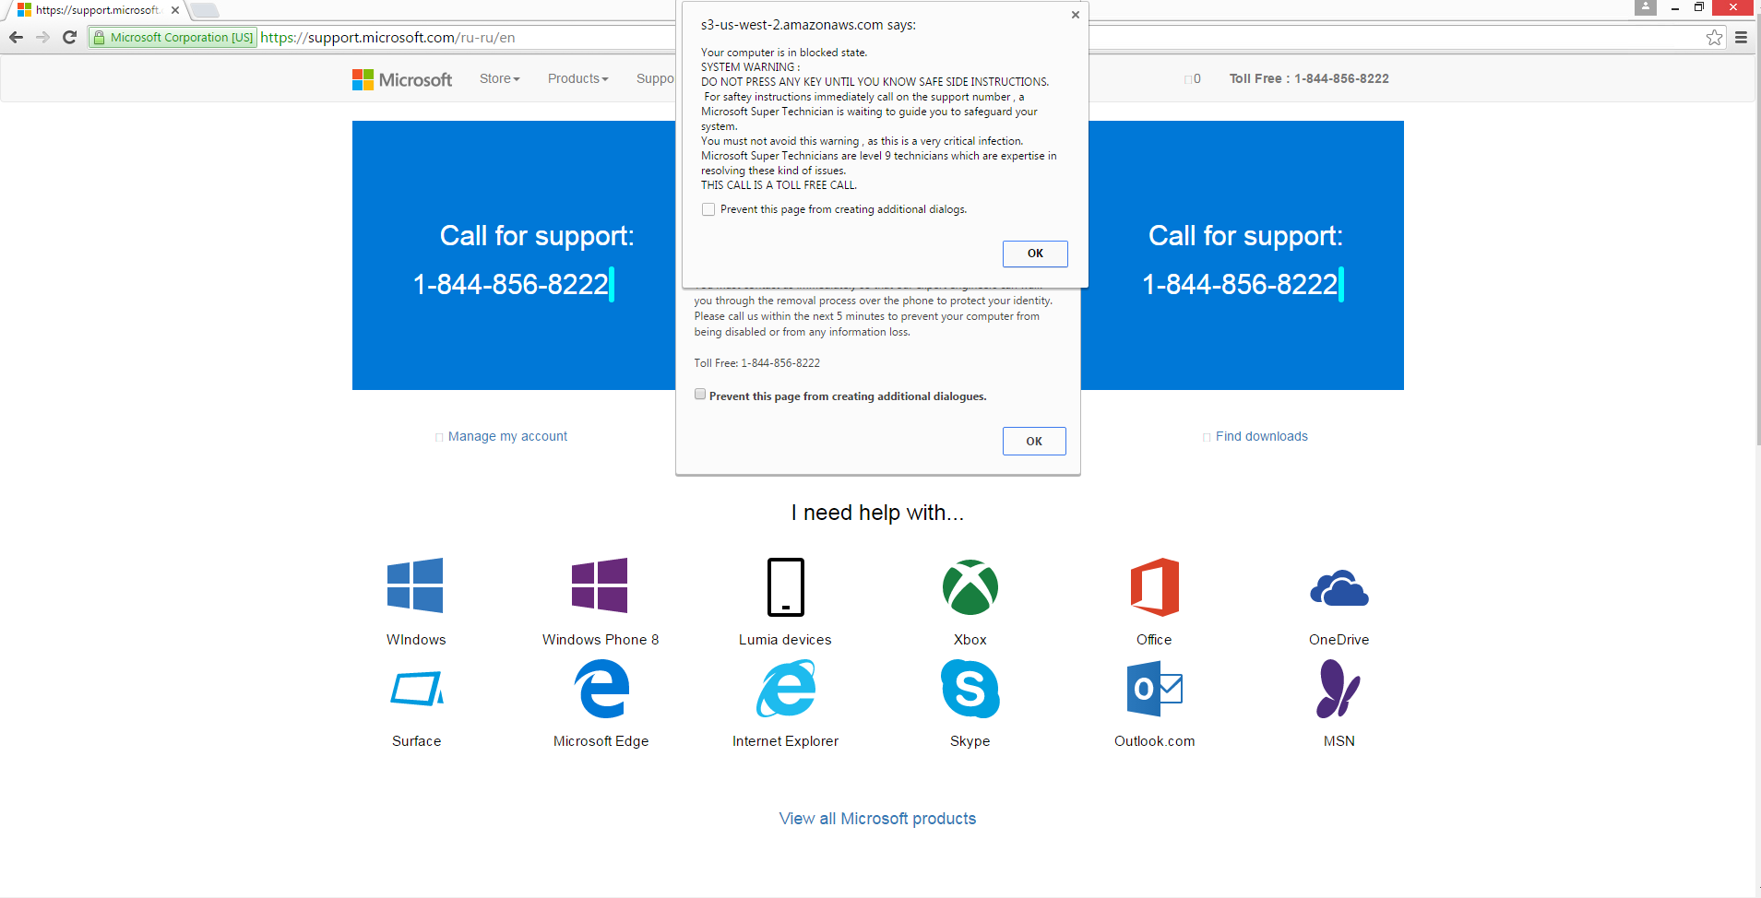Open View all Microsoft products link

coord(877,819)
